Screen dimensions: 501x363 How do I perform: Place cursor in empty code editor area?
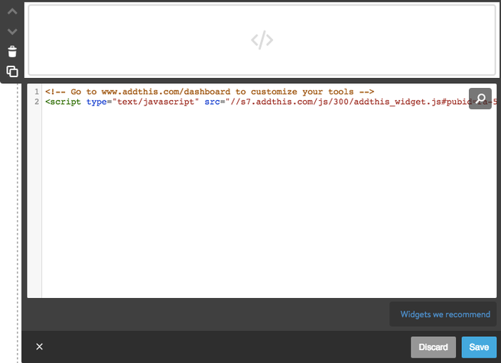click(268, 201)
